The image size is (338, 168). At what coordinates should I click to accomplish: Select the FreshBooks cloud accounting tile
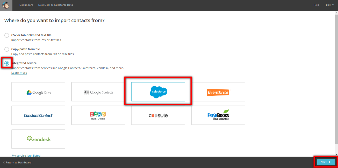[x=218, y=115]
